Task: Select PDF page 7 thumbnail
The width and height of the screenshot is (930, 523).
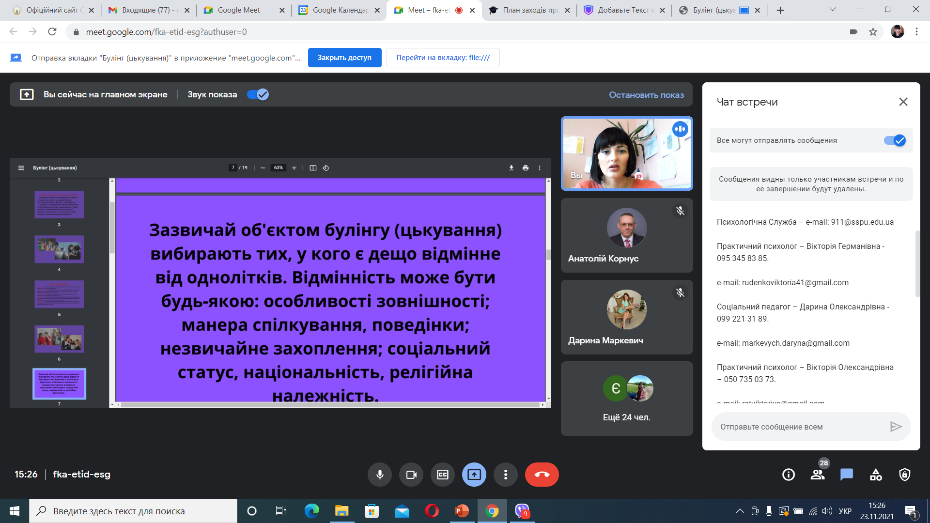Action: pos(59,384)
